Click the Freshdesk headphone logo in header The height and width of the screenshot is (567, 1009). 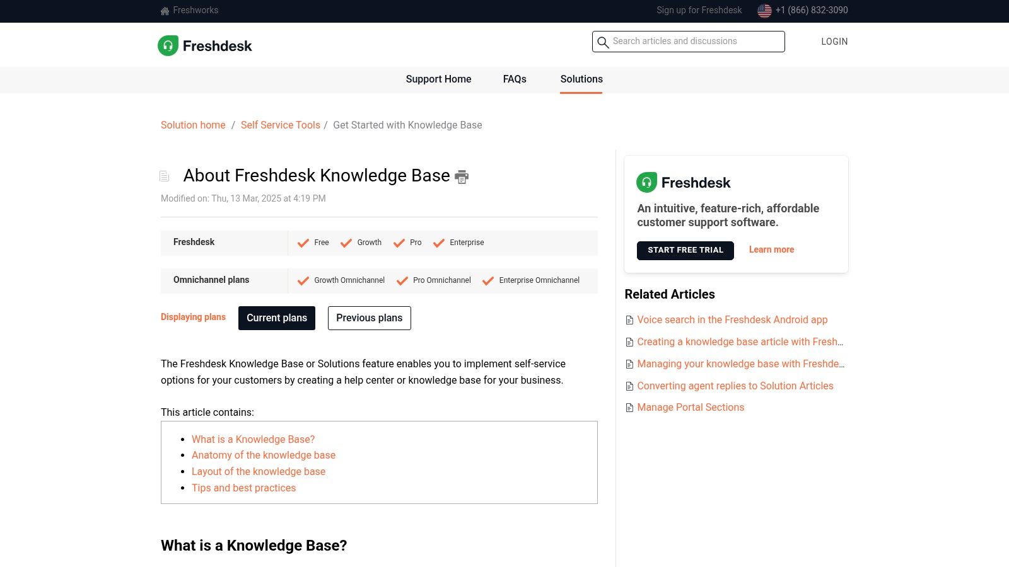pyautogui.click(x=167, y=45)
